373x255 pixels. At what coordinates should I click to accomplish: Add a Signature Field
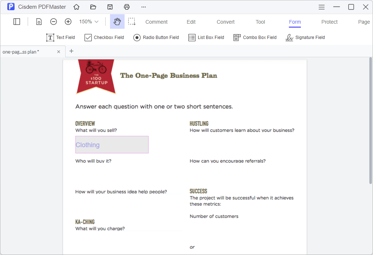click(305, 38)
